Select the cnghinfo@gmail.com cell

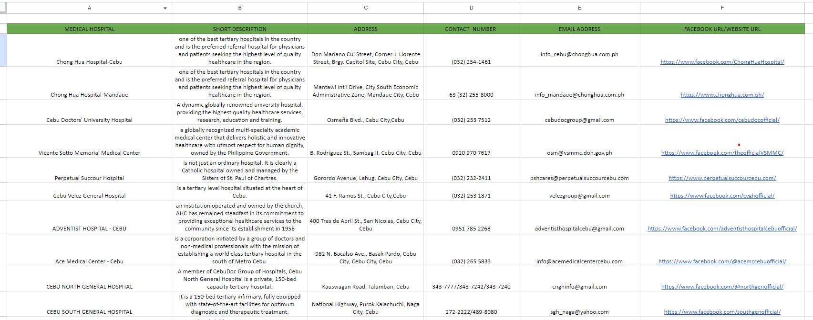[x=579, y=279]
